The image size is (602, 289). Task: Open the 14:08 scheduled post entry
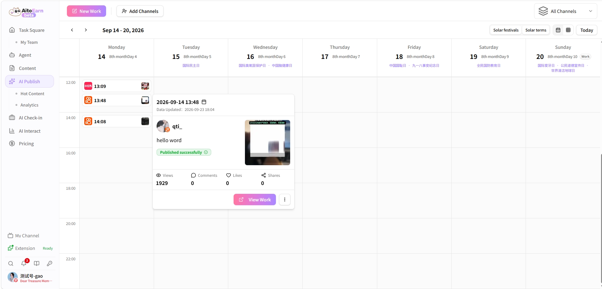(116, 121)
